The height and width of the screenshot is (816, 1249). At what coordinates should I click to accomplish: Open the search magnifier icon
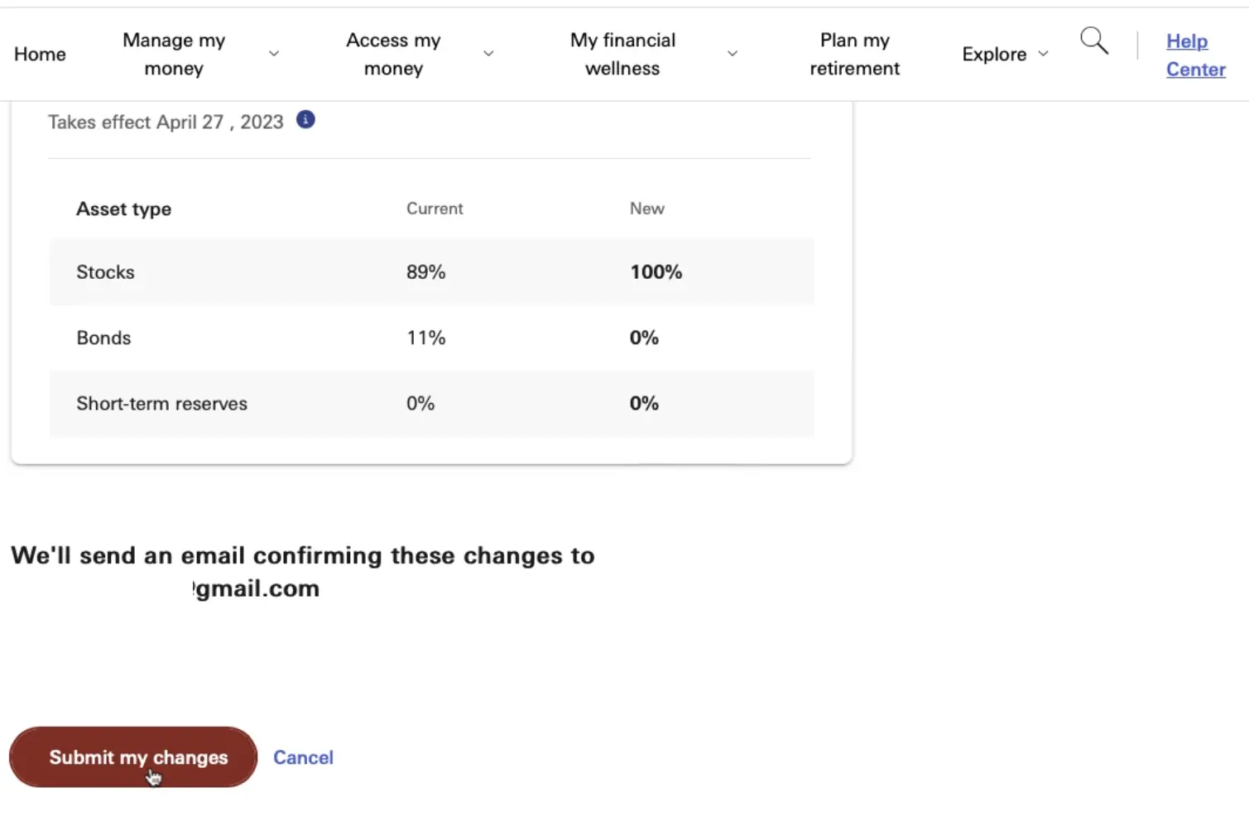click(1094, 41)
